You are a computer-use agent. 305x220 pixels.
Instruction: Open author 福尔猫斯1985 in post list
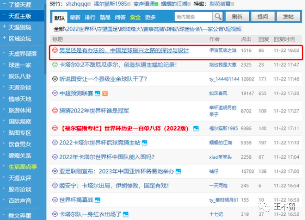[223, 128]
